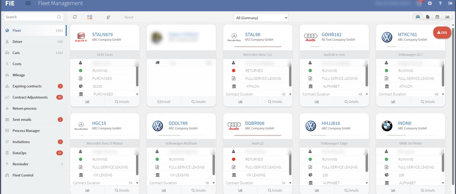Screen dimensions: 456x194
Task: Expand HGC15 Contract Duration arrow
Action: click(x=137, y=183)
